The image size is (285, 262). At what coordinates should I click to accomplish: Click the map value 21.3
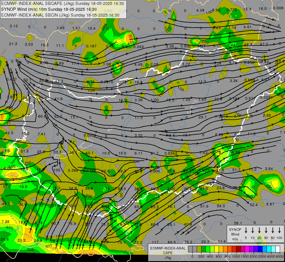[13, 44]
